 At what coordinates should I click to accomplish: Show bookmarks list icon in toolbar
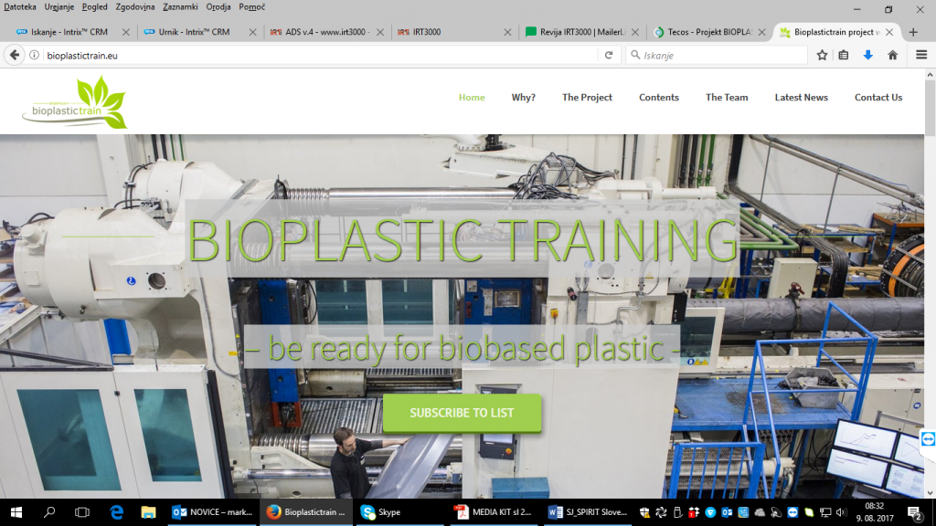coord(844,55)
